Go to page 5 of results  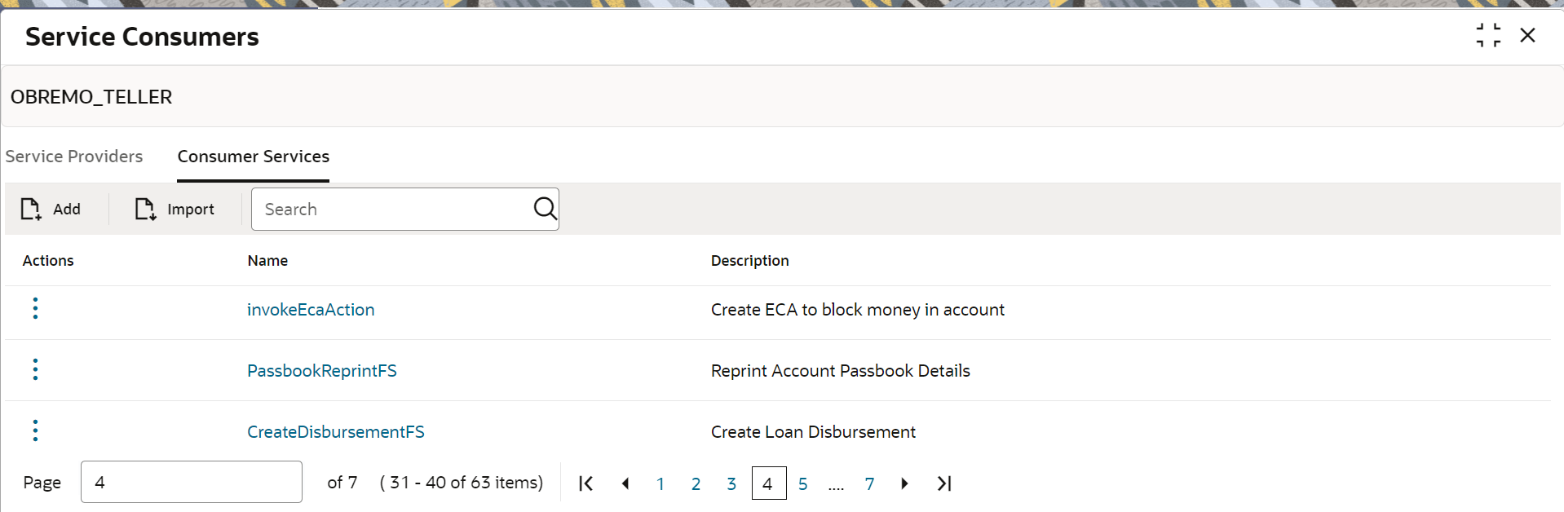(803, 484)
